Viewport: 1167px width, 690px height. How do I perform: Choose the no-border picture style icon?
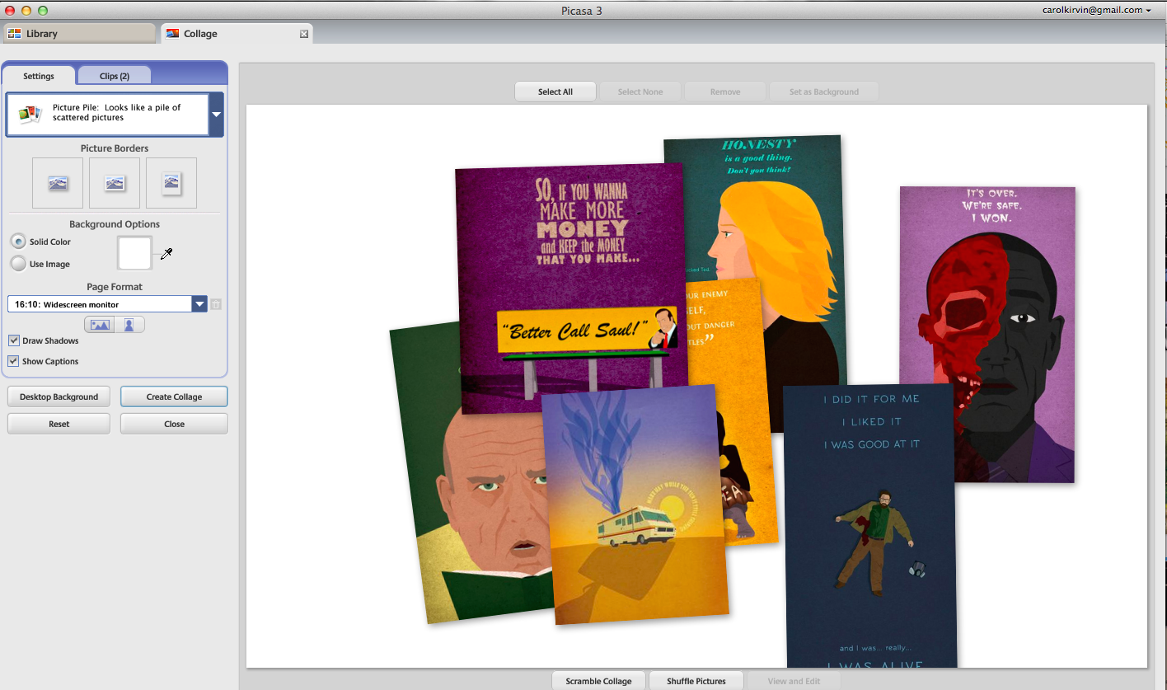tap(58, 183)
